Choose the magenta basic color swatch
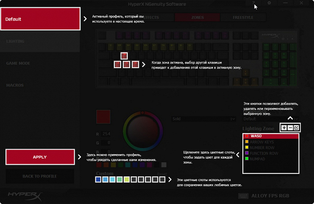Image resolution: width=314 pixels, height=204 pixels. (149, 165)
